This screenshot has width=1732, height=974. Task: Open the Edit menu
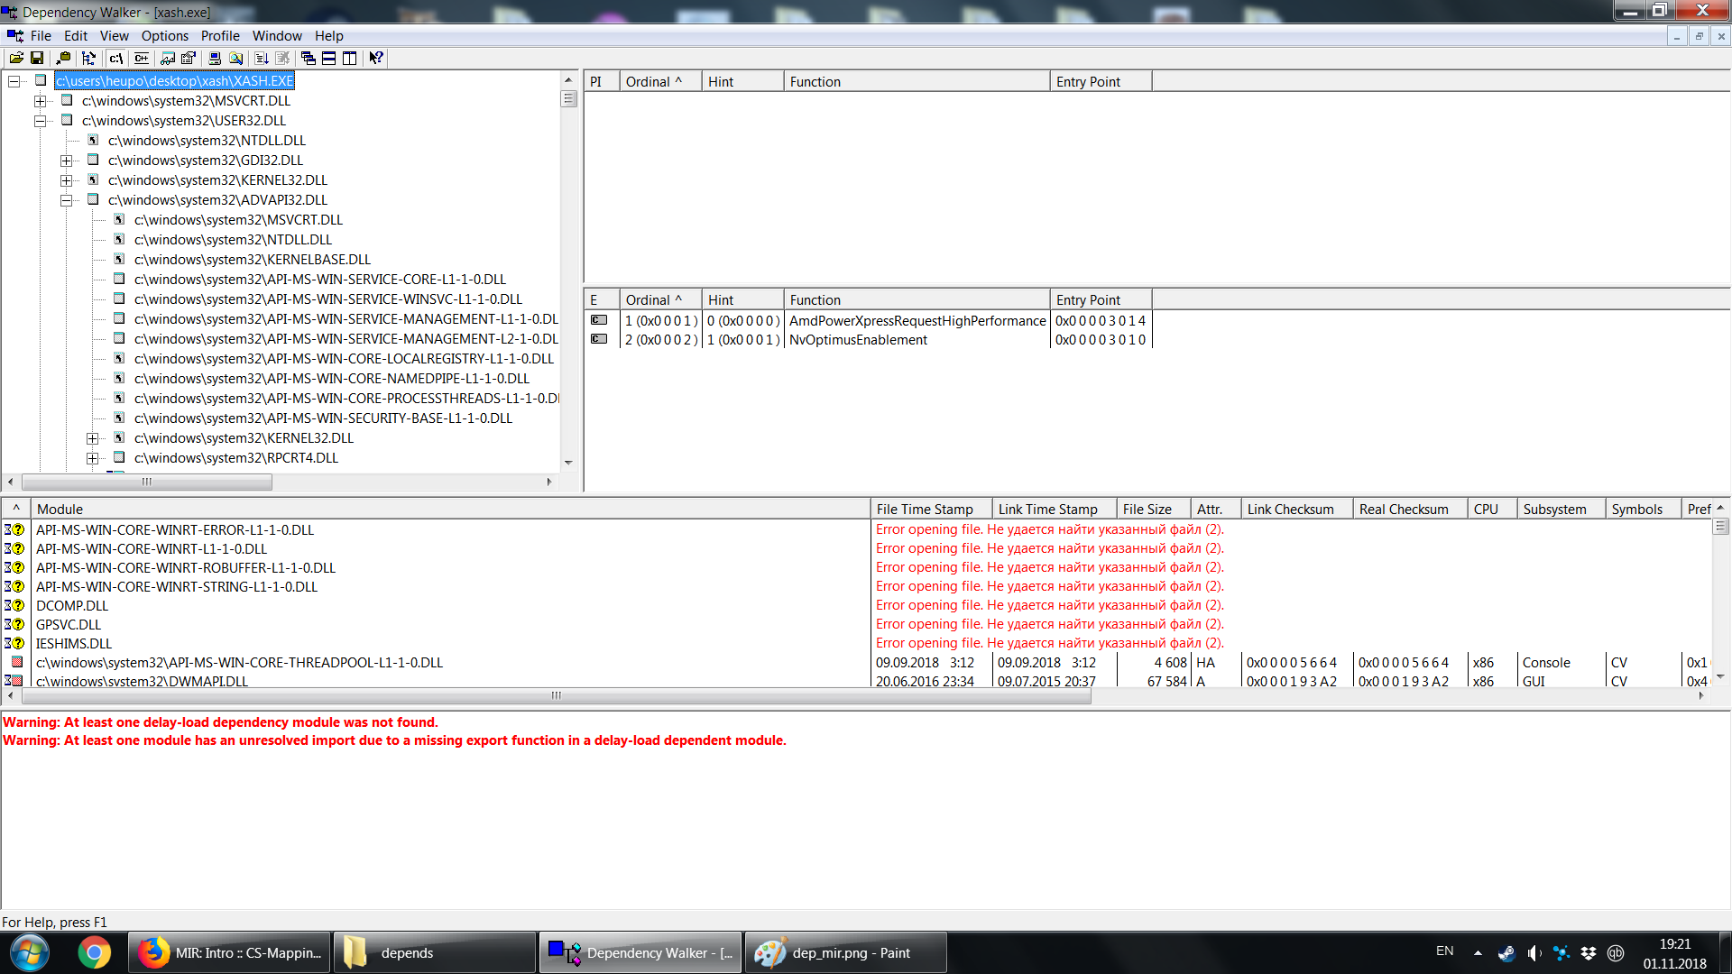tap(76, 36)
